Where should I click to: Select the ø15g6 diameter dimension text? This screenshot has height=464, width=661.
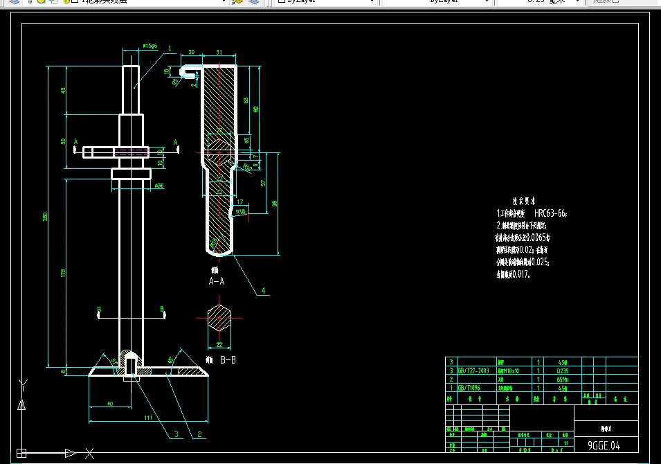tap(150, 46)
